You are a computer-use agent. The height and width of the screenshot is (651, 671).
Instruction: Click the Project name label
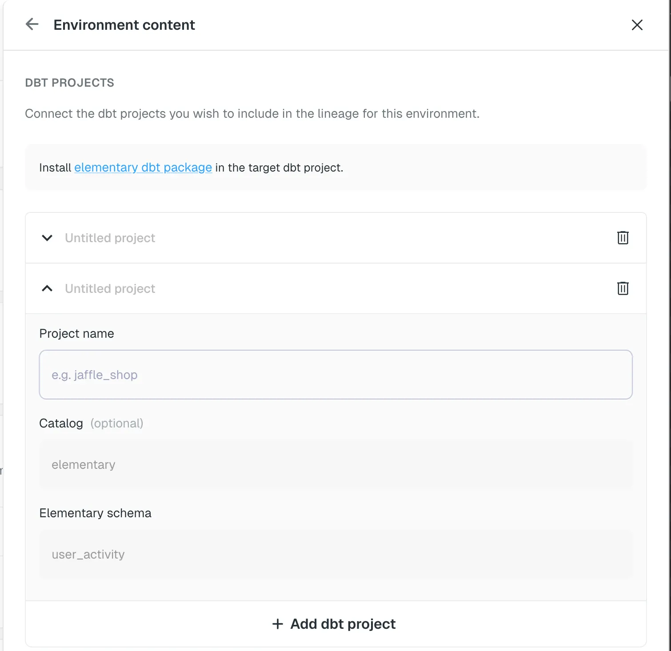click(76, 333)
